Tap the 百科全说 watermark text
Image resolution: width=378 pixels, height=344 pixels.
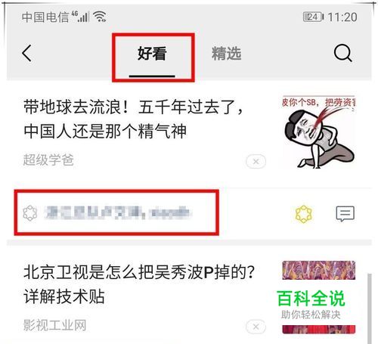tap(311, 299)
